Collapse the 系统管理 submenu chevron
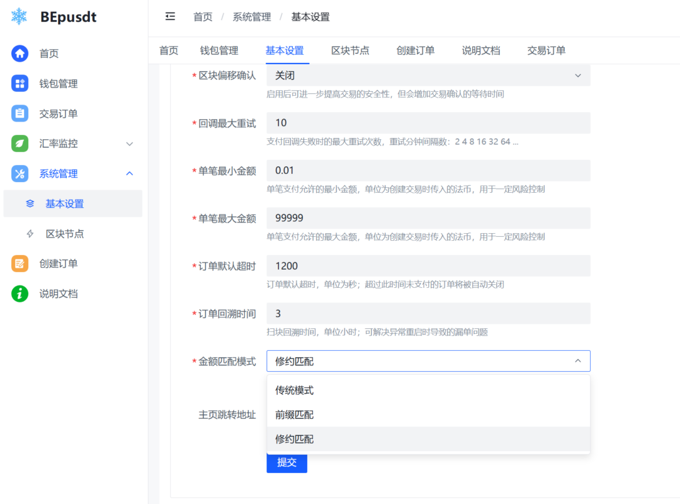The image size is (680, 504). [x=129, y=174]
